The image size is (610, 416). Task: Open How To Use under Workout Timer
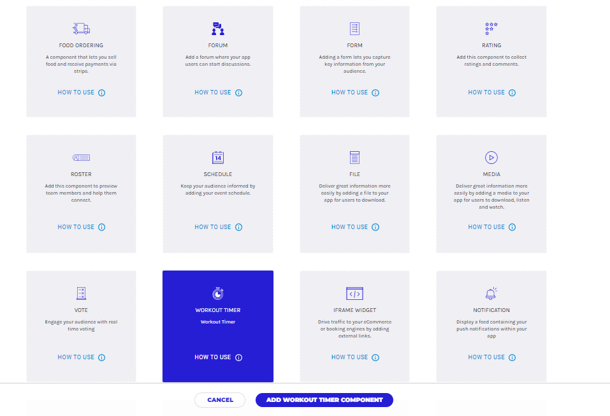click(213, 357)
